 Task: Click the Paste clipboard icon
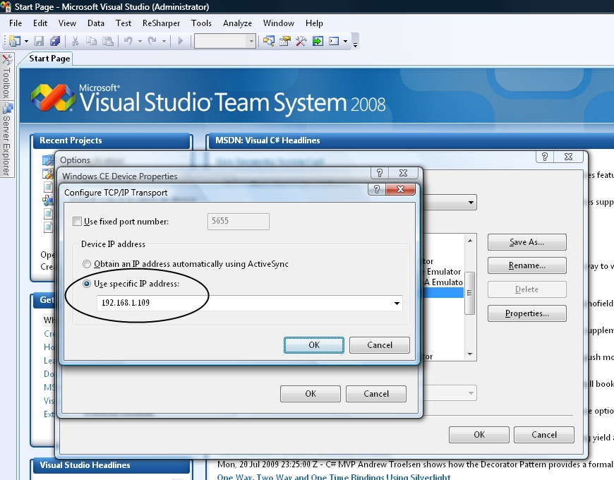tap(108, 41)
